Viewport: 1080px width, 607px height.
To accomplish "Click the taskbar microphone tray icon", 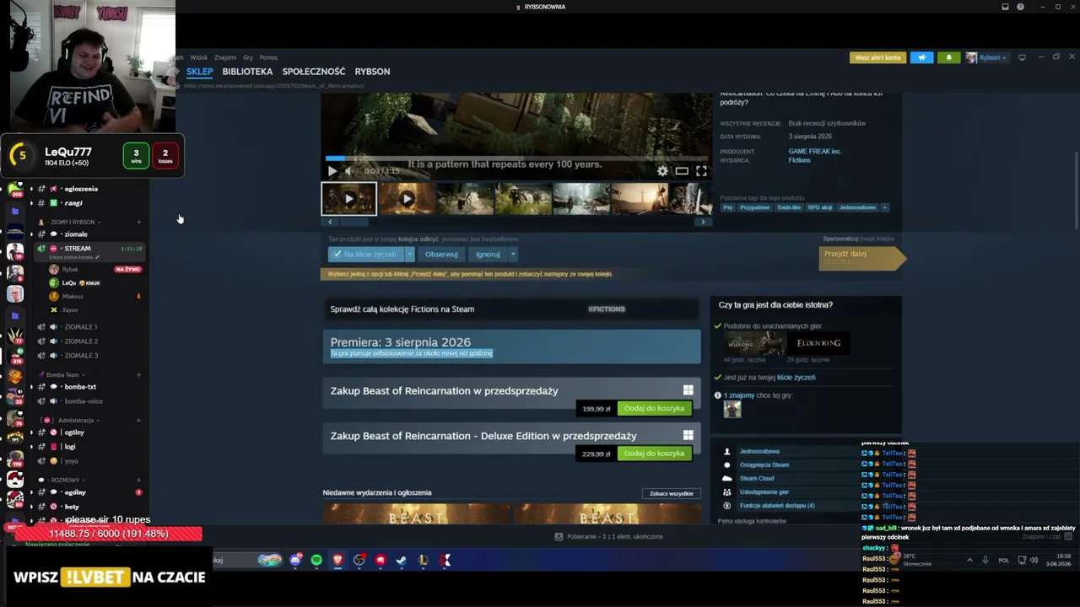I will click(984, 560).
